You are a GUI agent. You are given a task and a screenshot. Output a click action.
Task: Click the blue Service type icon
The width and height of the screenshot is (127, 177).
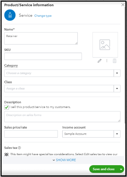pyautogui.click(x=10, y=15)
